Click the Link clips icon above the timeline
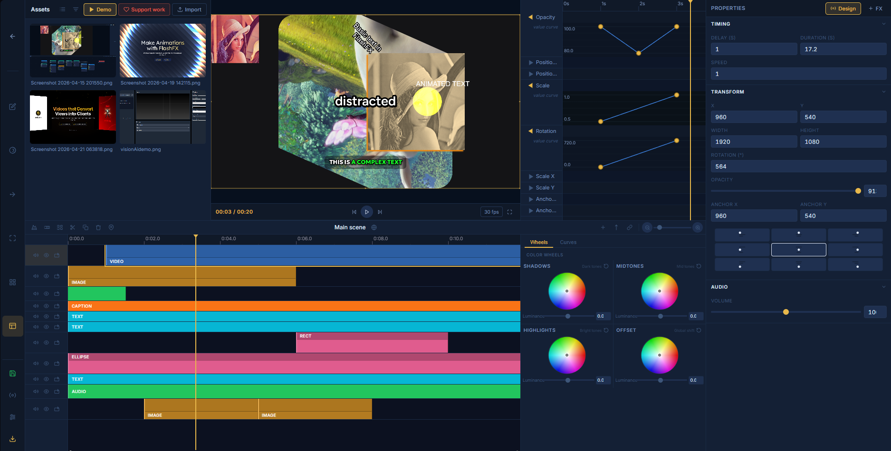Image resolution: width=891 pixels, height=451 pixels. [630, 227]
